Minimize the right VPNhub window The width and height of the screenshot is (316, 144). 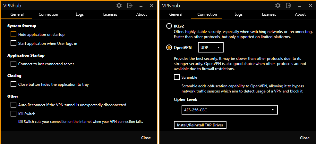point(300,6)
